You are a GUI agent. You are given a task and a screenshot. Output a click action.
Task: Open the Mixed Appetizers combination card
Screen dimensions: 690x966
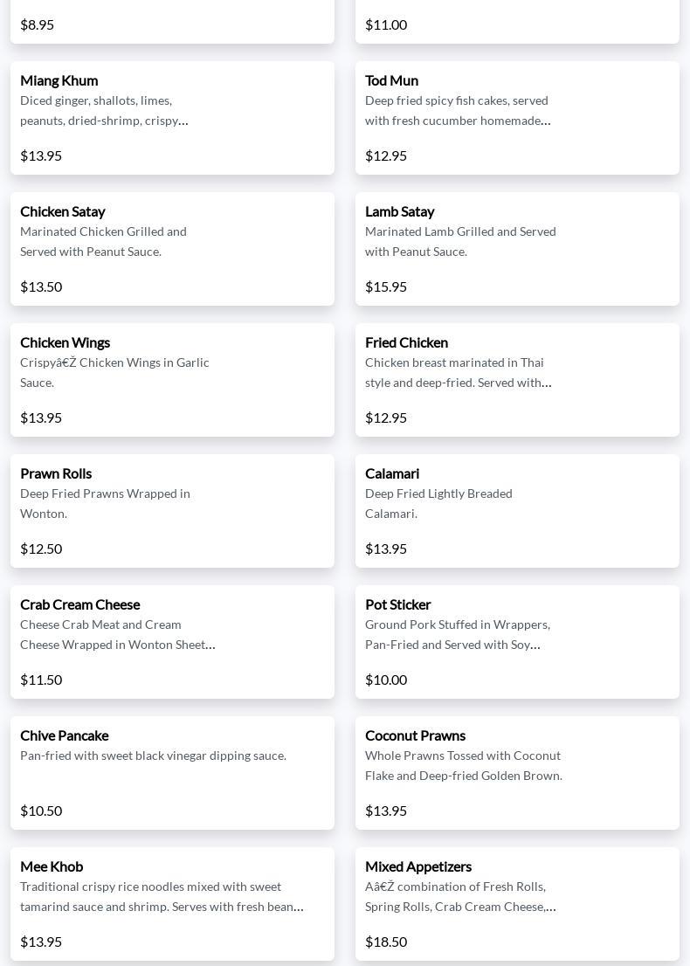tap(517, 904)
